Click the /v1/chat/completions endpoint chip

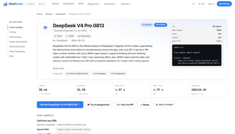coord(77,74)
